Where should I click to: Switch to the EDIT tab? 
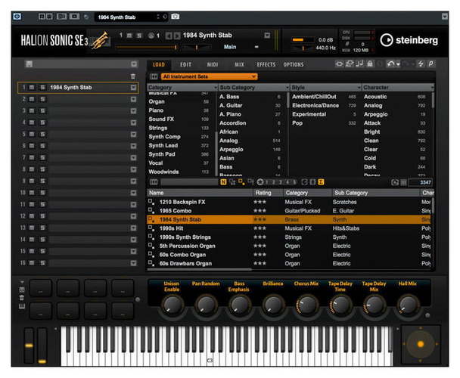tap(185, 64)
